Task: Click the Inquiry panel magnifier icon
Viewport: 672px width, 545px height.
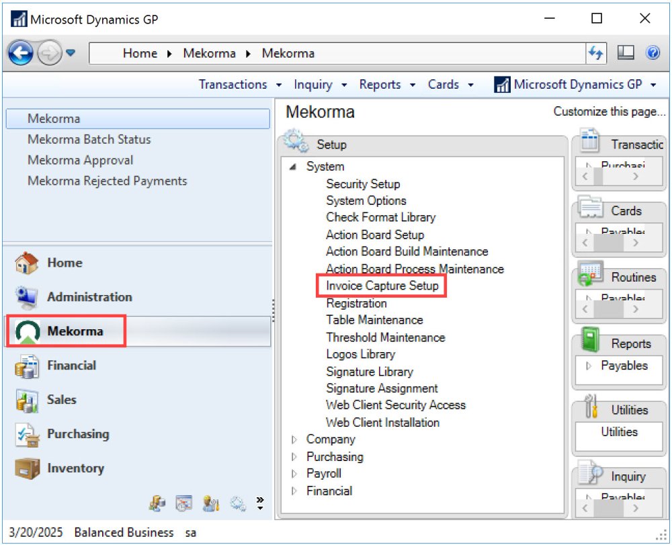Action: point(590,472)
